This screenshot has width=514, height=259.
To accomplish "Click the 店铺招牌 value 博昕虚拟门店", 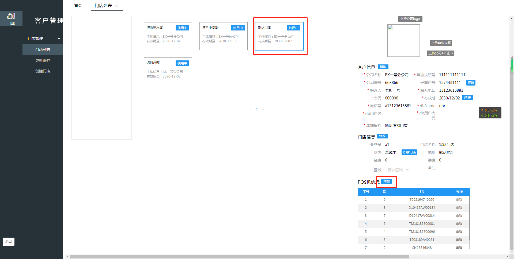I will 396,125.
